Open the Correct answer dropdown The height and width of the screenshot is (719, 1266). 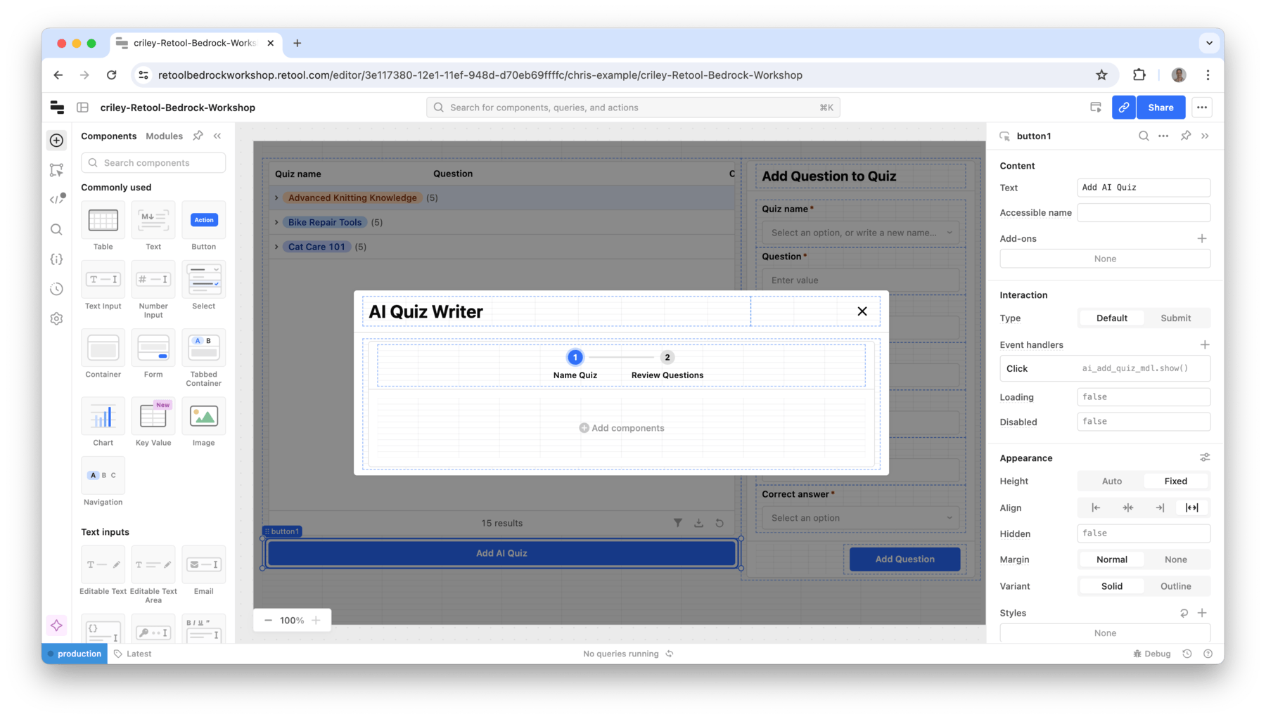click(x=861, y=518)
